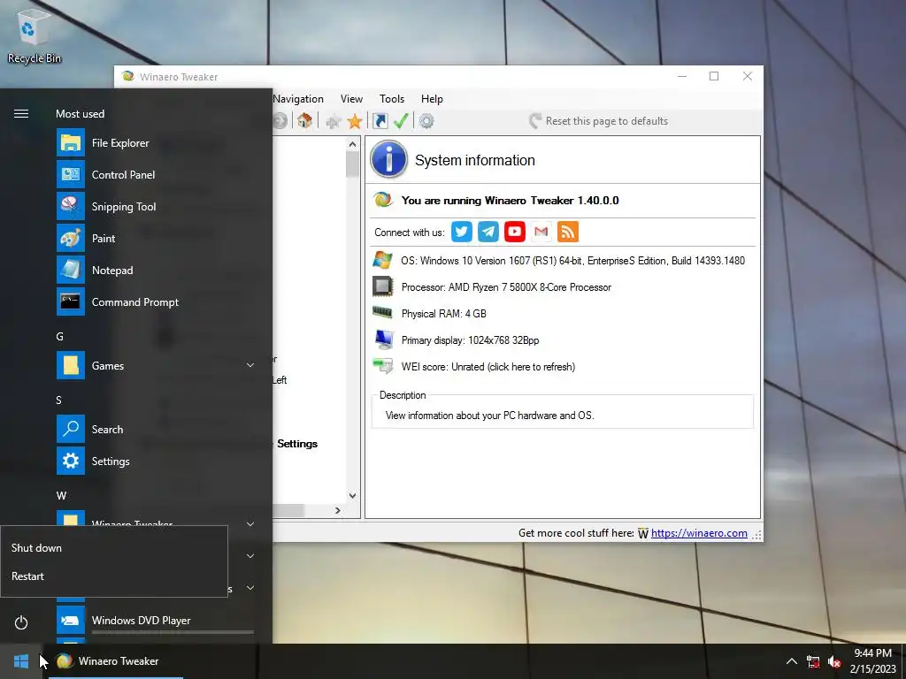Open Recycle Bin desktop icon
The image size is (906, 679).
(x=34, y=37)
